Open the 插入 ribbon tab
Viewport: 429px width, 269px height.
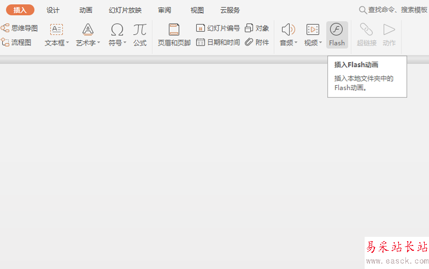tap(20, 10)
